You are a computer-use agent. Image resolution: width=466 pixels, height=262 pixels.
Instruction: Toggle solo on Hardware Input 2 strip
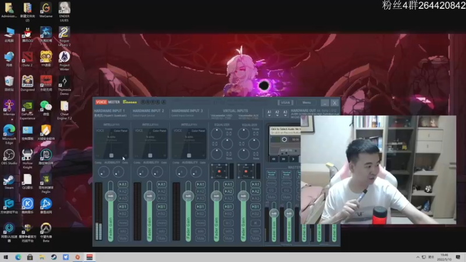[162, 231]
